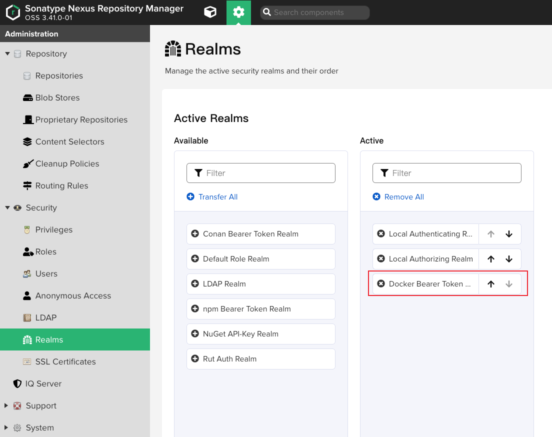The image size is (552, 437).
Task: Collapse the Repository tree section
Action: (7, 53)
